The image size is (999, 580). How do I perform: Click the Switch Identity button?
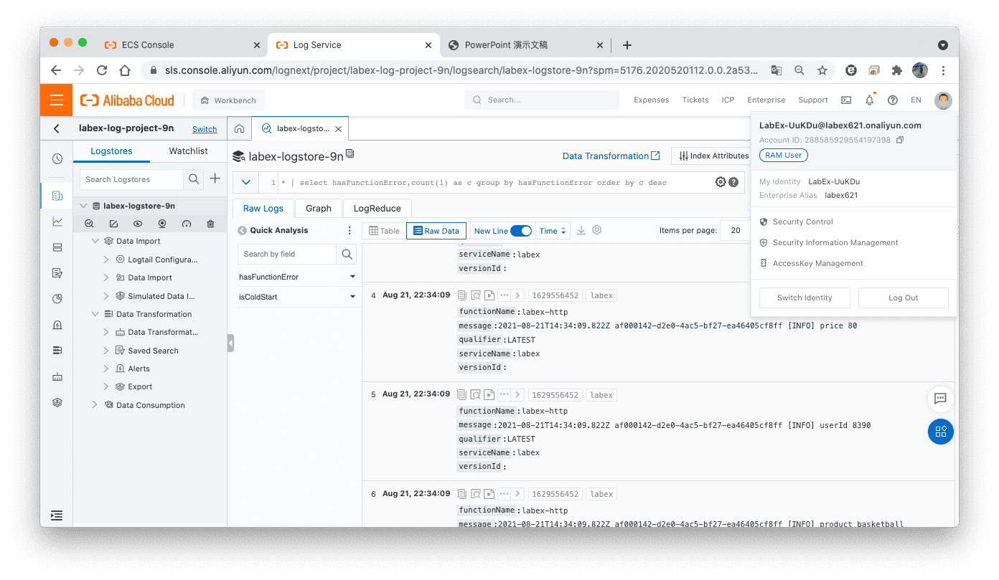[x=804, y=298]
